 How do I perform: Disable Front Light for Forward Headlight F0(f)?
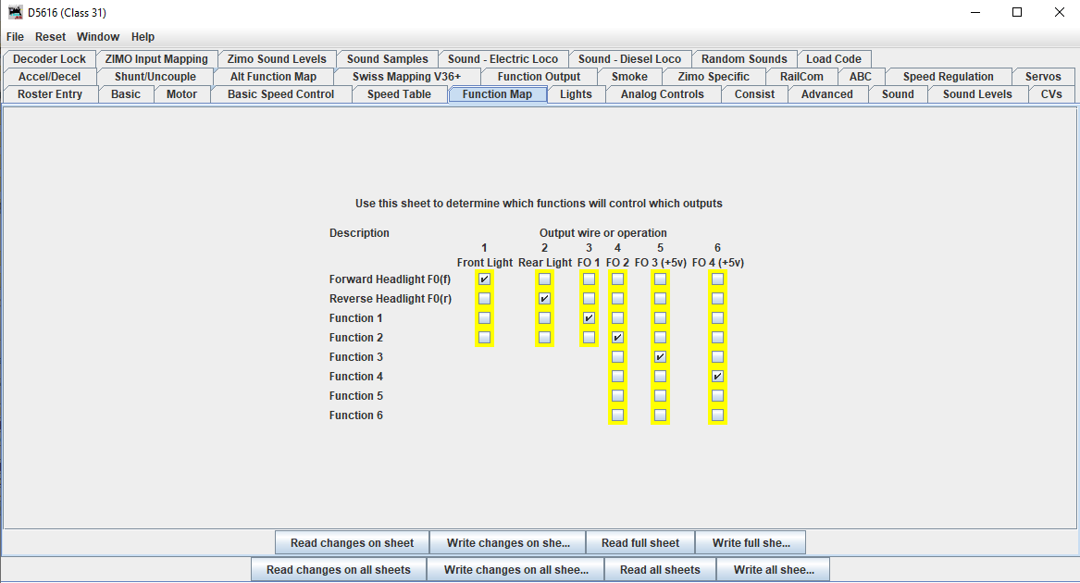point(484,278)
